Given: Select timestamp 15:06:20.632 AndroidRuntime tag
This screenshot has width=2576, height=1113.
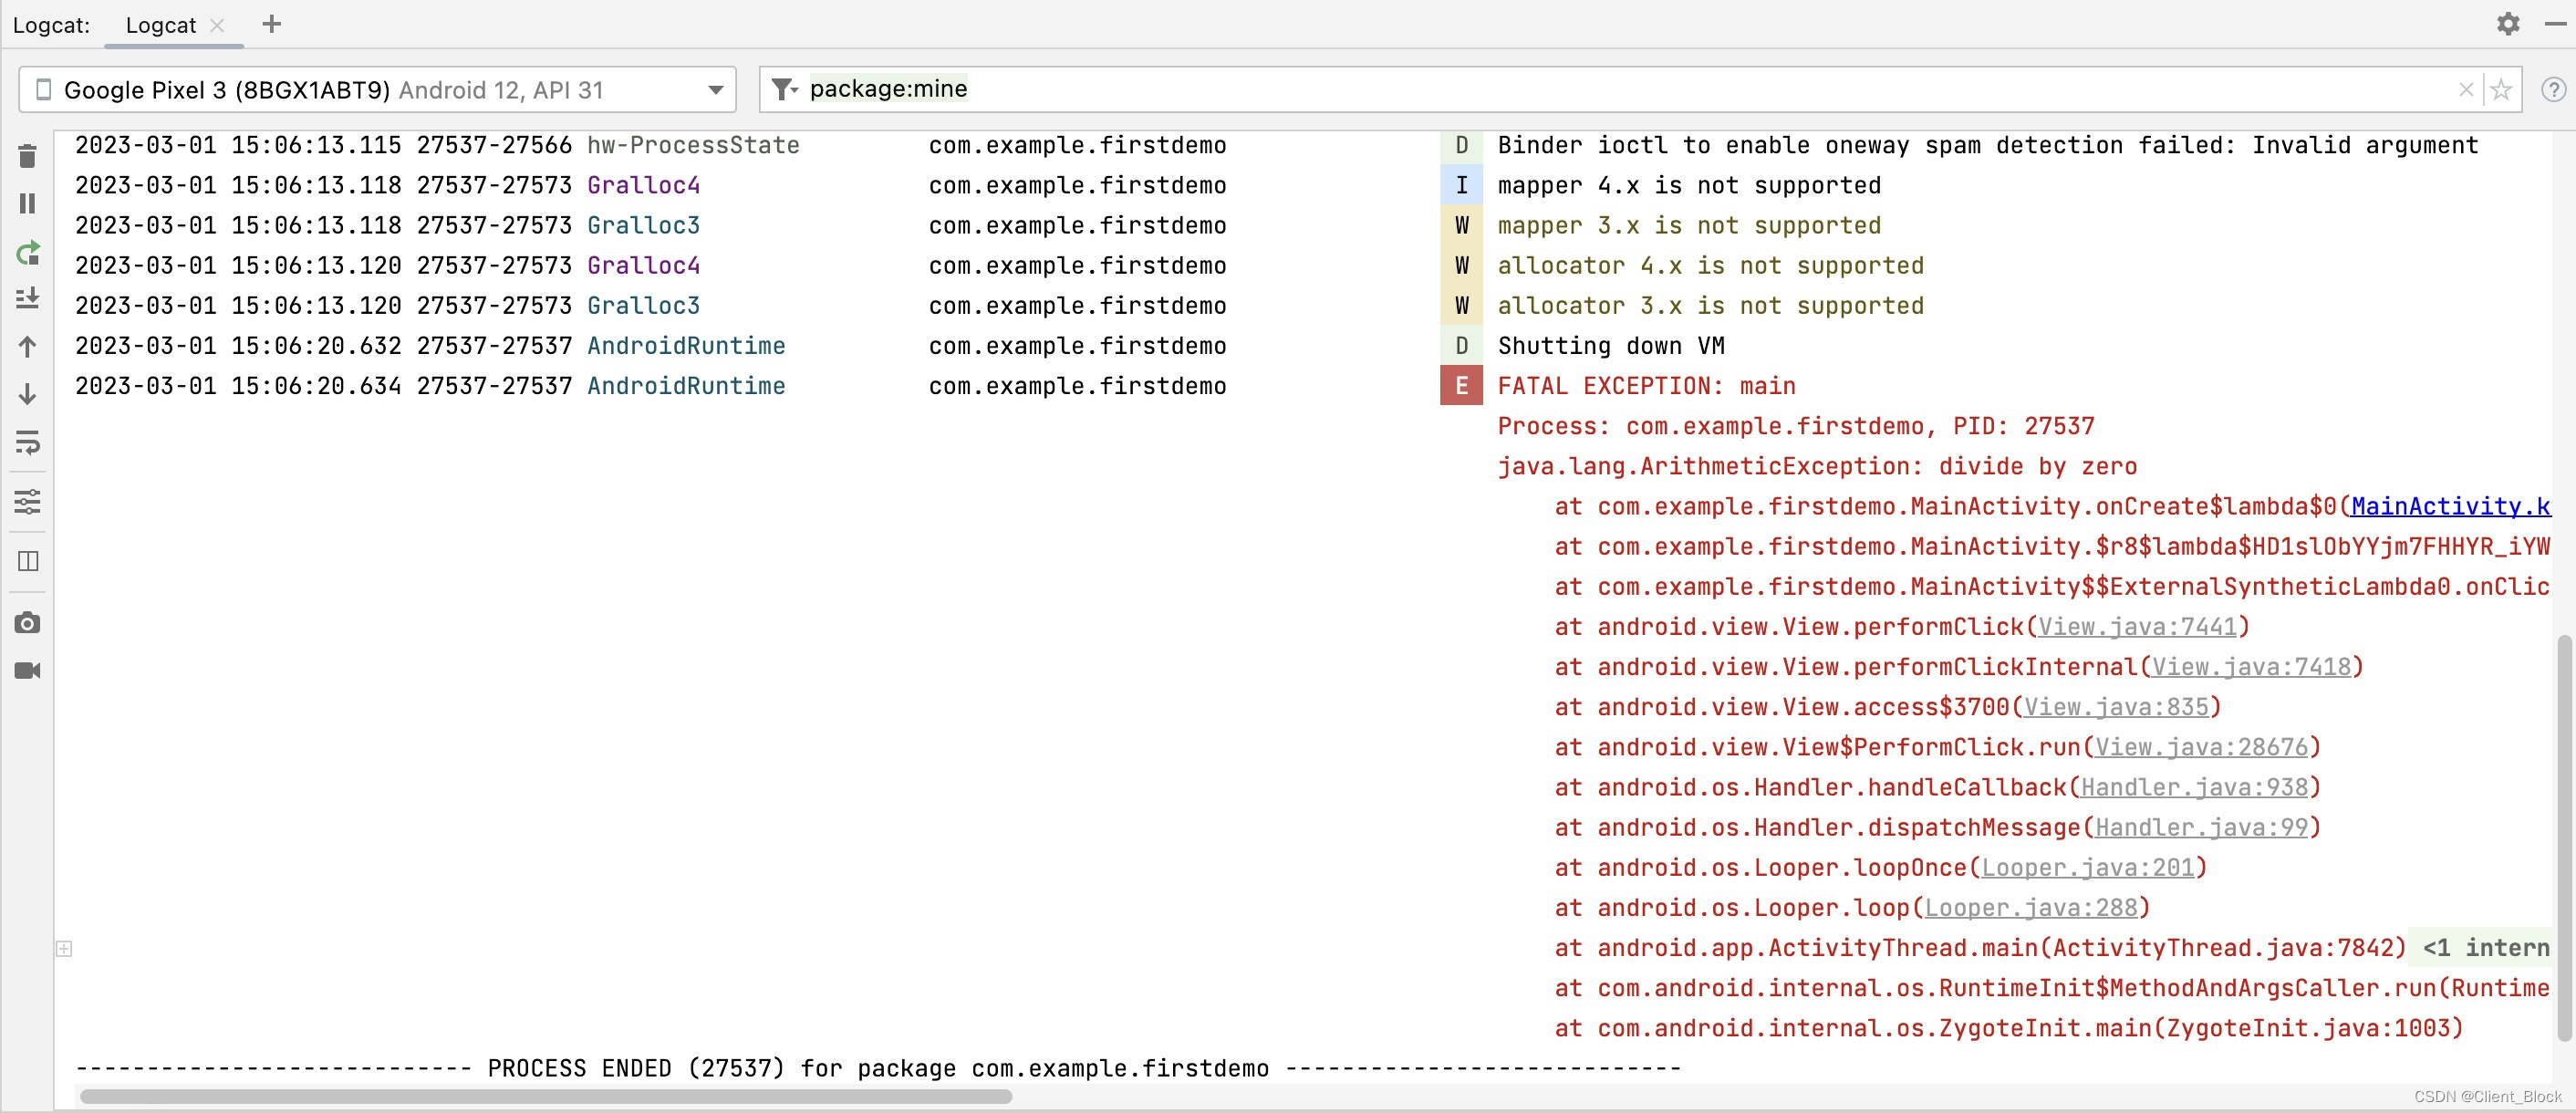Looking at the screenshot, I should pos(686,346).
